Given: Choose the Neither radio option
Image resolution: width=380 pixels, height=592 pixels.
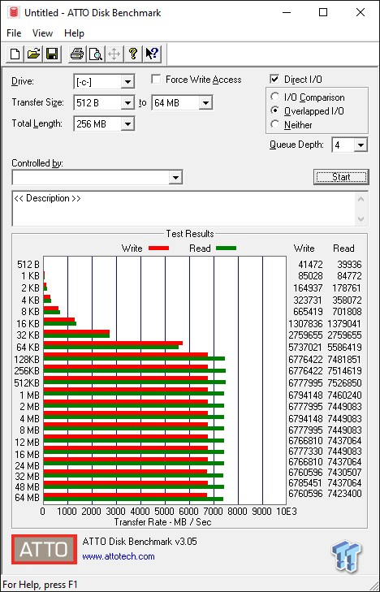Looking at the screenshot, I should pos(275,124).
